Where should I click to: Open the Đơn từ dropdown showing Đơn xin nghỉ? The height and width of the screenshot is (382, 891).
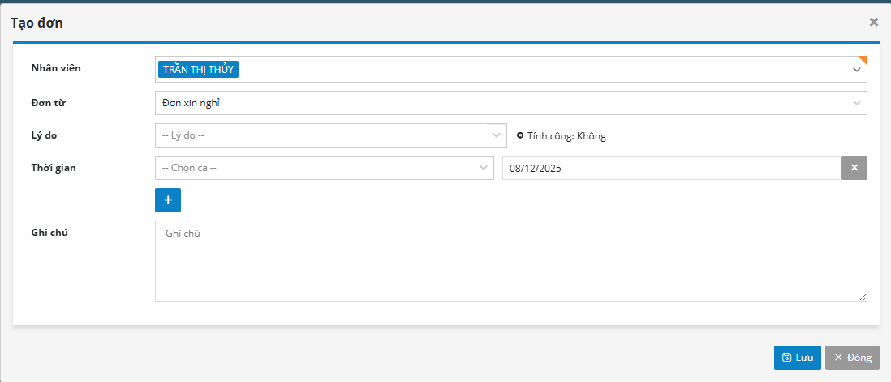tap(510, 103)
